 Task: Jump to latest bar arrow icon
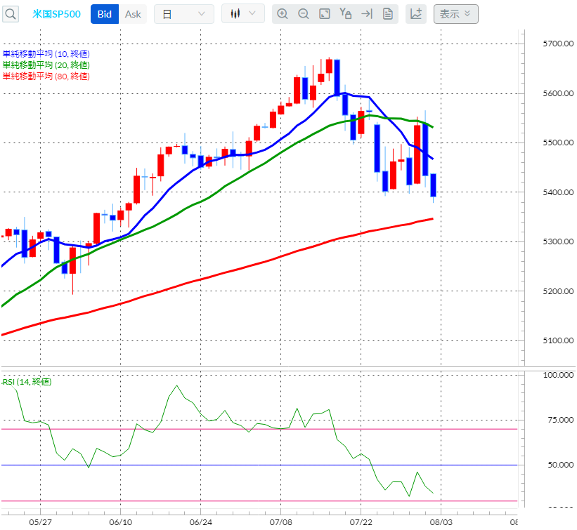pos(367,14)
